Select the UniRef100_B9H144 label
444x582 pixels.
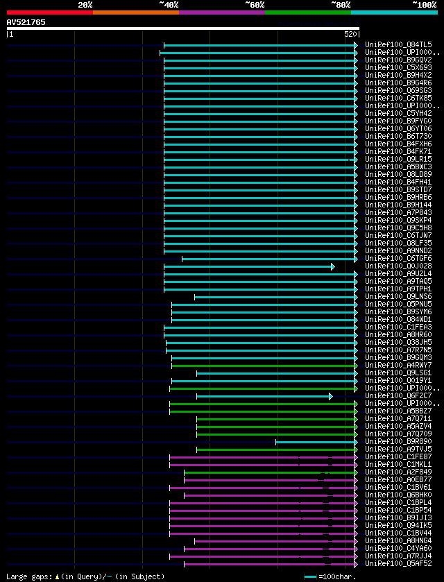pos(398,205)
